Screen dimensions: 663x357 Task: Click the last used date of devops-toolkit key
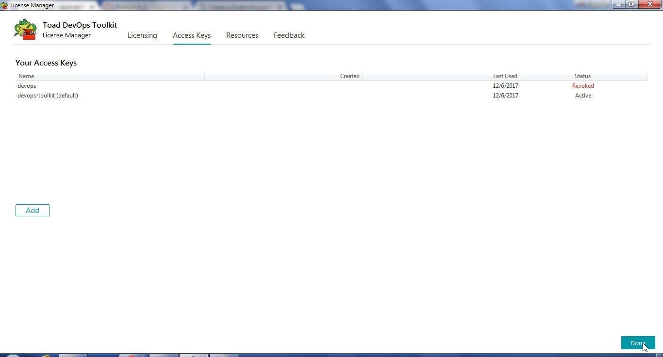click(x=505, y=96)
